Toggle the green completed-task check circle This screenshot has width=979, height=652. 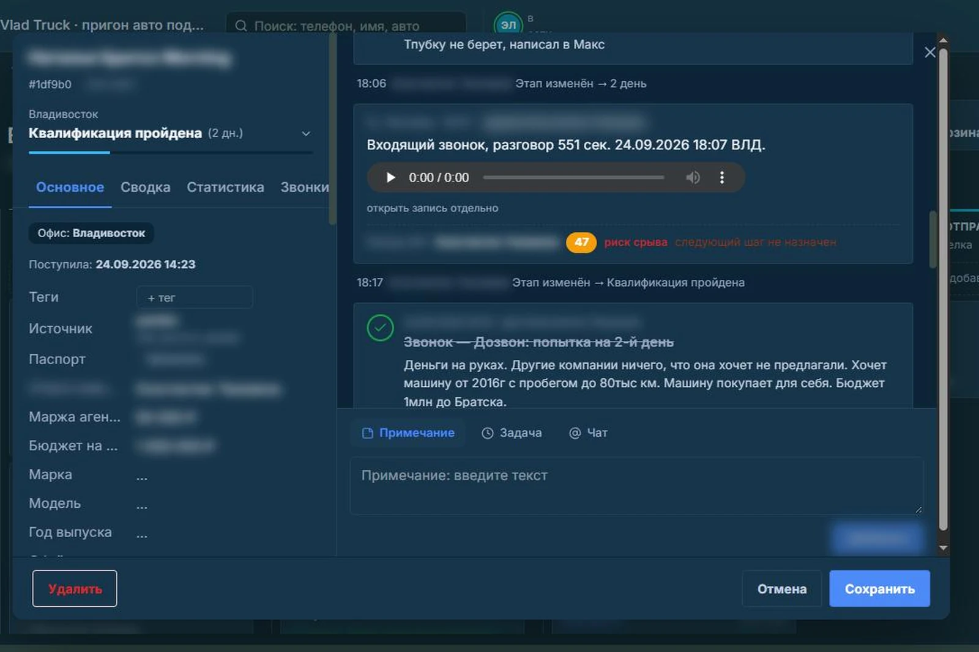380,328
